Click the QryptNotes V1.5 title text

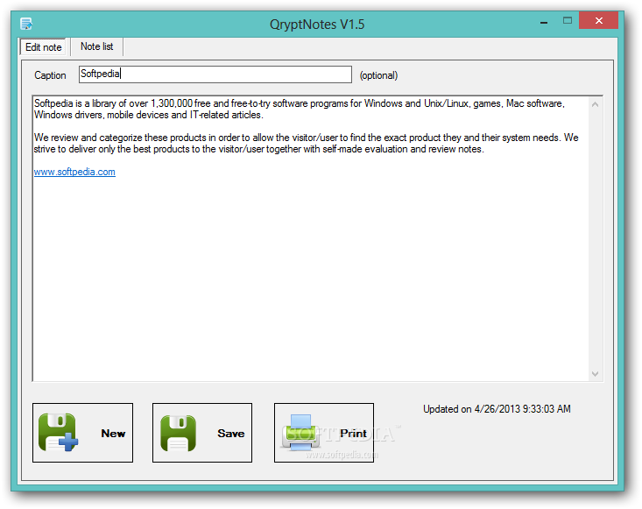(x=317, y=25)
